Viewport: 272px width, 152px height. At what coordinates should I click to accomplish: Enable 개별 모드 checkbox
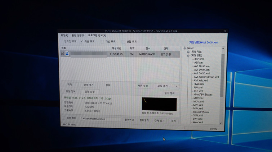pyautogui.click(x=102, y=42)
